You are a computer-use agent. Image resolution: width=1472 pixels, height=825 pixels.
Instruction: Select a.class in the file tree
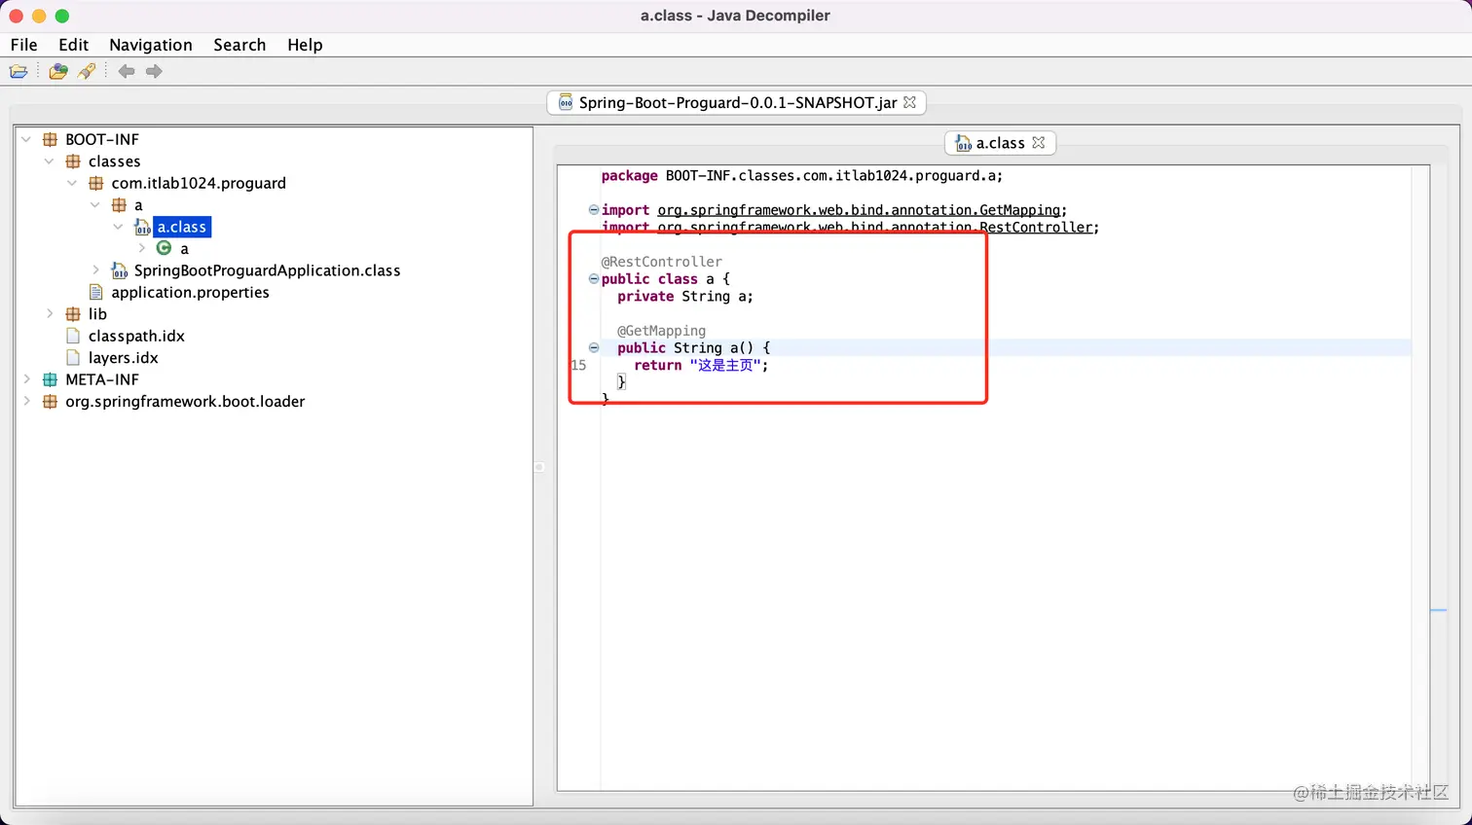182,227
